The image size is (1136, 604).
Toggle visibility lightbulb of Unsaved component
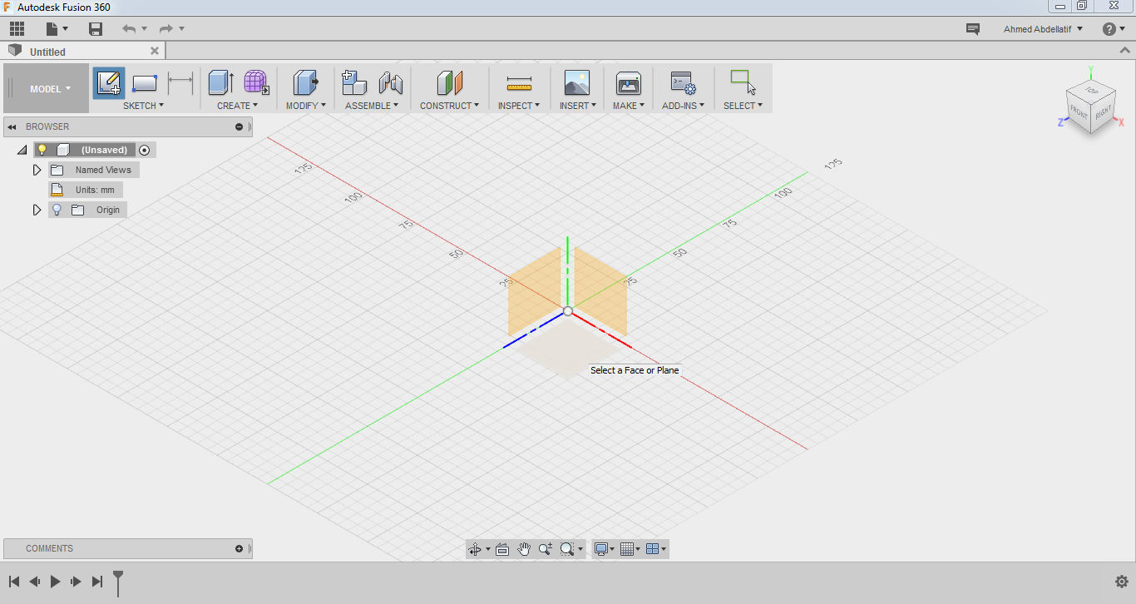(x=42, y=150)
